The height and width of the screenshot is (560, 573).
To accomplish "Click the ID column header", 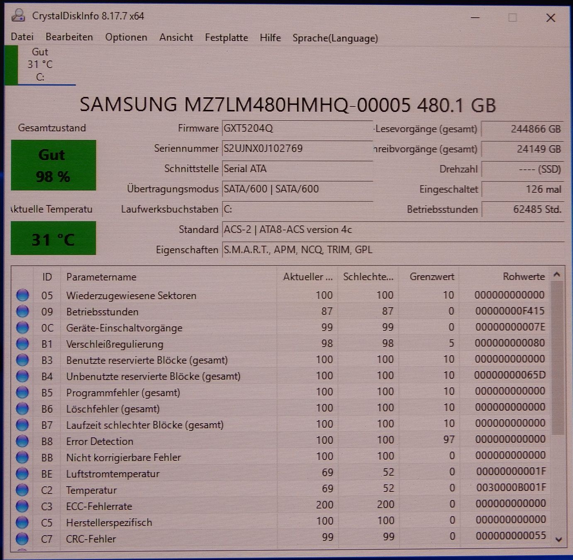I will [x=47, y=277].
